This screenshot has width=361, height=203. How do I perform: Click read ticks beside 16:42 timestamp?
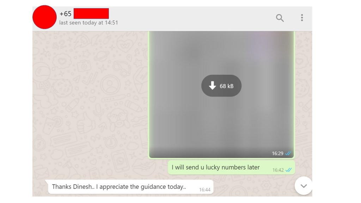click(288, 170)
